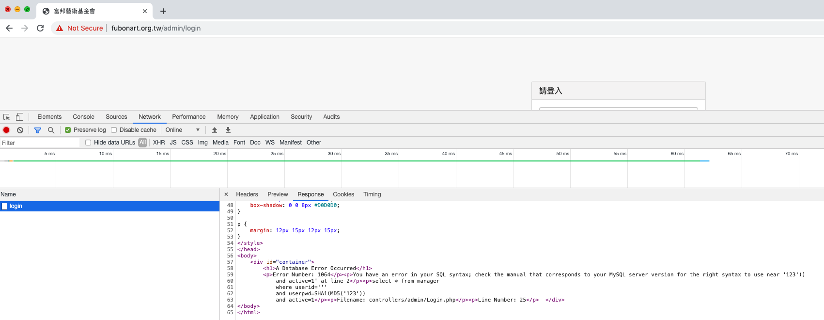Toggle the Preserve log checkbox
Image resolution: width=824 pixels, height=320 pixels.
pos(68,130)
